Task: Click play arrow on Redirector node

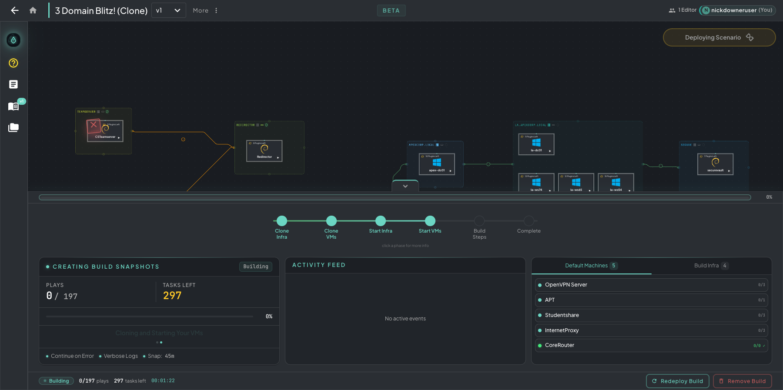Action: click(x=278, y=158)
